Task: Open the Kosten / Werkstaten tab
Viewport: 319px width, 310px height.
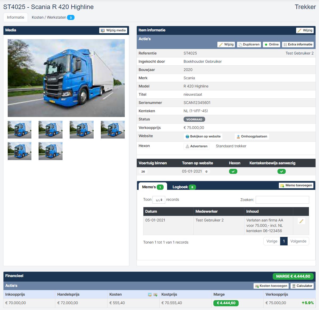Action: click(53, 17)
